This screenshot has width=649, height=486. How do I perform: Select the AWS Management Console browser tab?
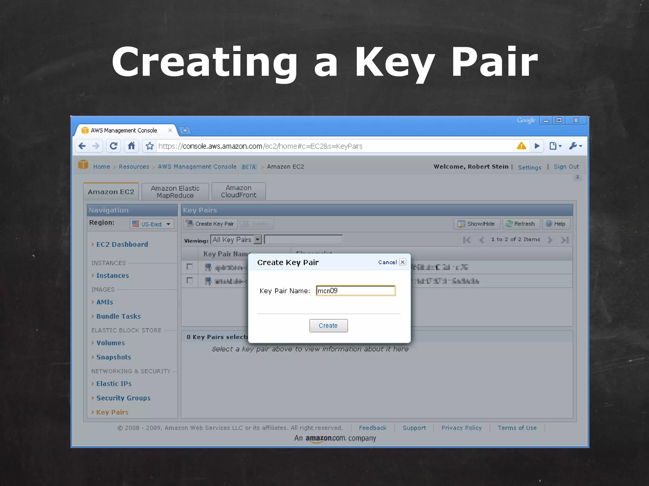pos(124,130)
